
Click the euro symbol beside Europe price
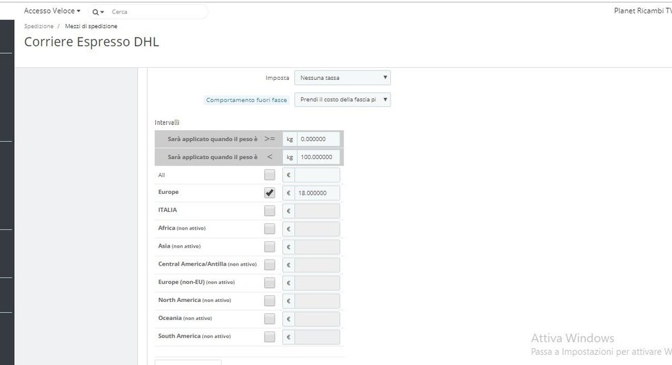pos(288,193)
